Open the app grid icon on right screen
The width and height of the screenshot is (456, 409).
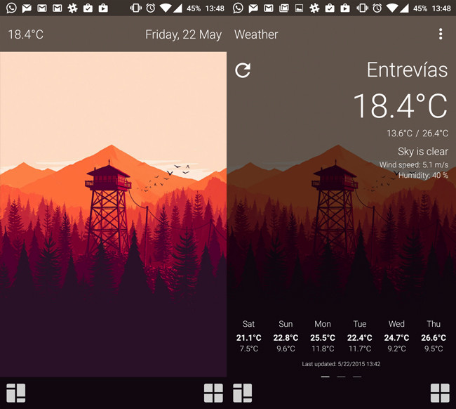pyautogui.click(x=440, y=393)
